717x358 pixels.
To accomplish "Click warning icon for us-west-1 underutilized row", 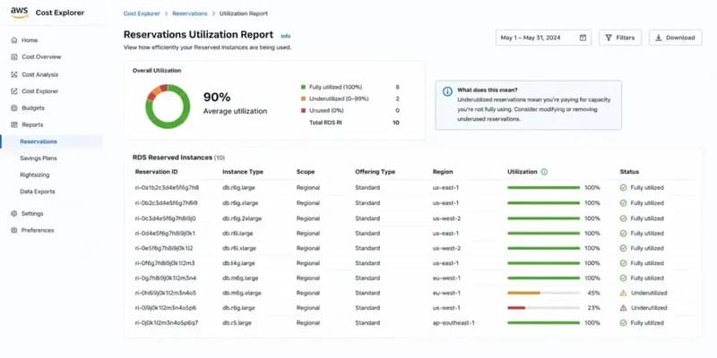I will coord(623,308).
